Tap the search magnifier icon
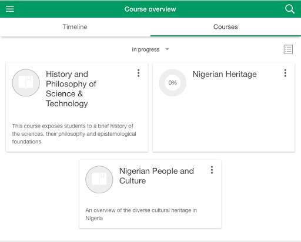 290,9
